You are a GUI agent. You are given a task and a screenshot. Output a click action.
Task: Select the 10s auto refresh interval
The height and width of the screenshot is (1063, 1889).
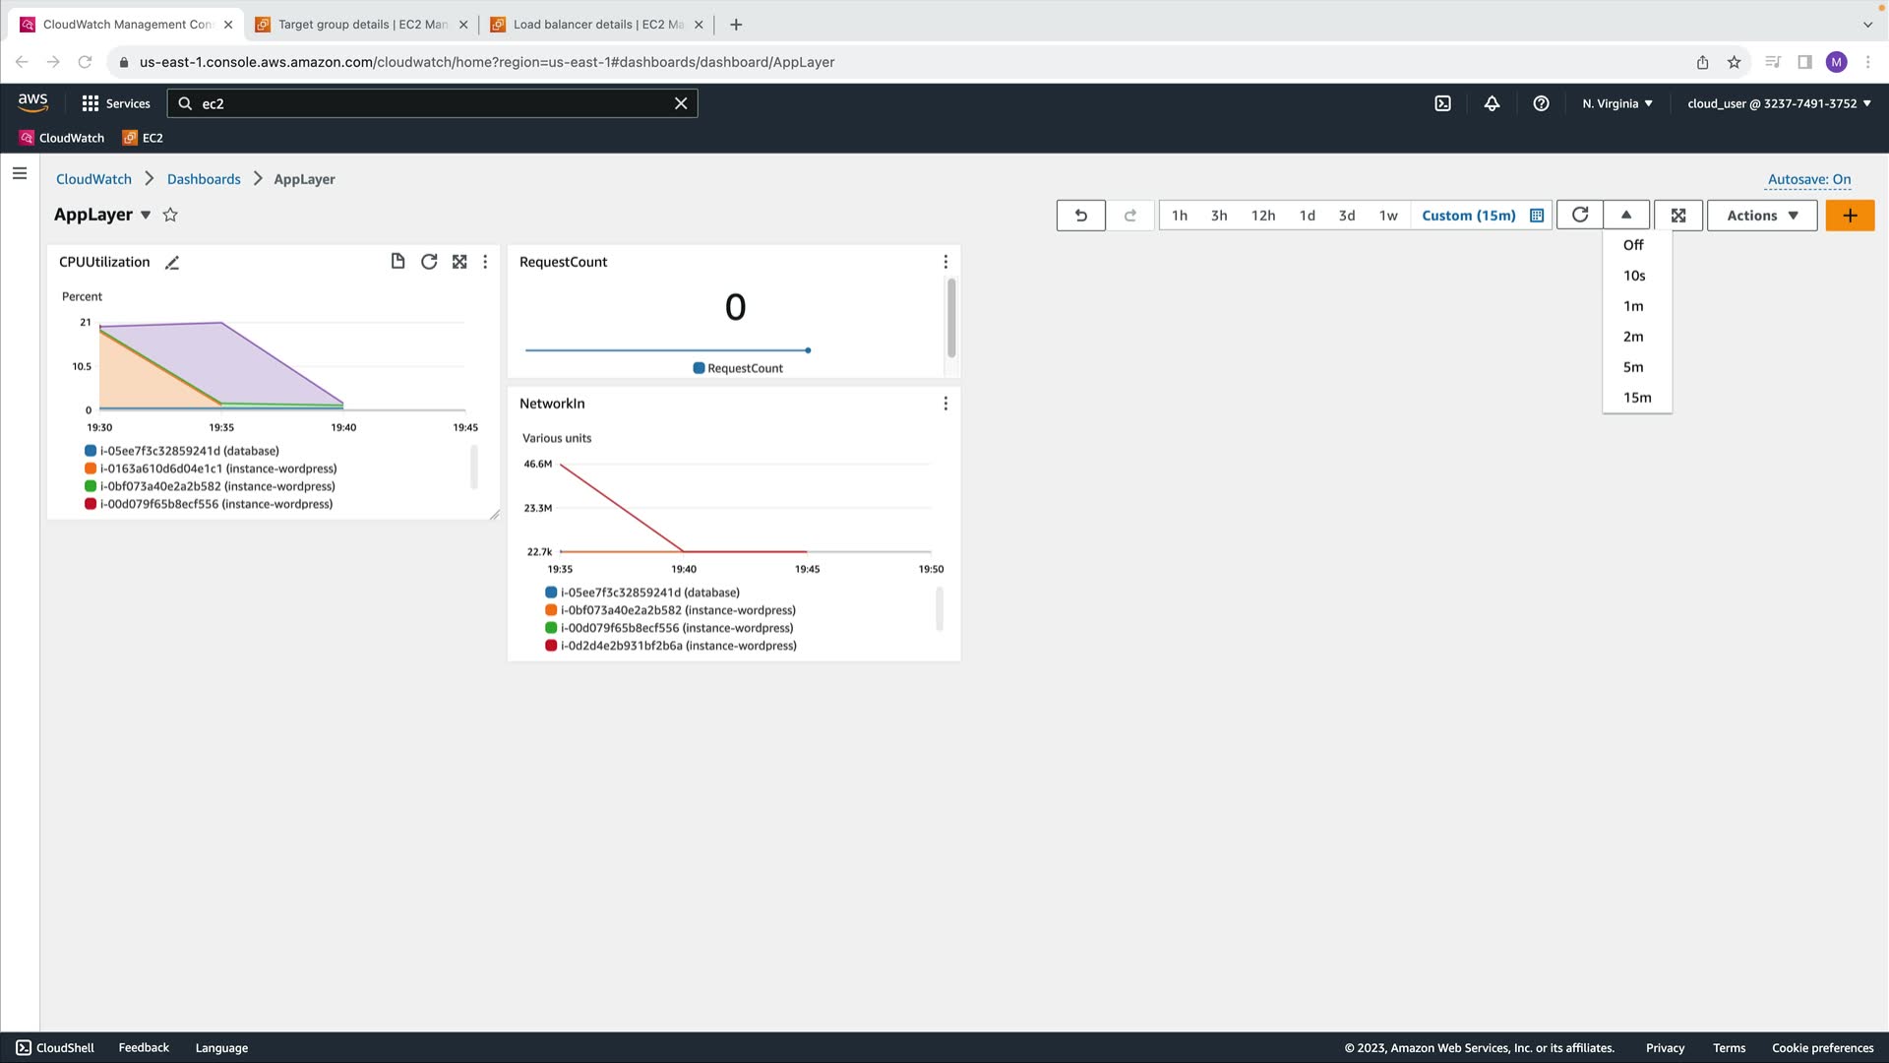point(1634,276)
